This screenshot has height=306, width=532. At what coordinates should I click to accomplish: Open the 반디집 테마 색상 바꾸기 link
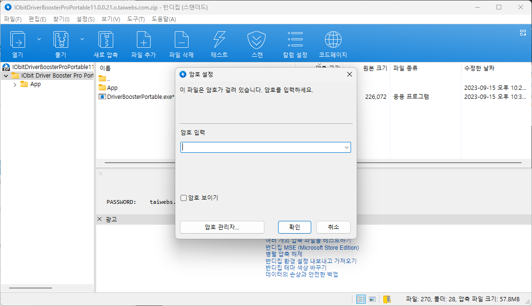[296, 267]
